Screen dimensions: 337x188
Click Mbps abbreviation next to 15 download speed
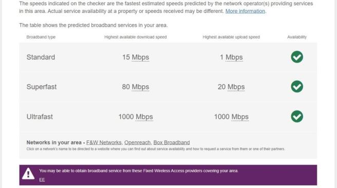tap(140, 58)
